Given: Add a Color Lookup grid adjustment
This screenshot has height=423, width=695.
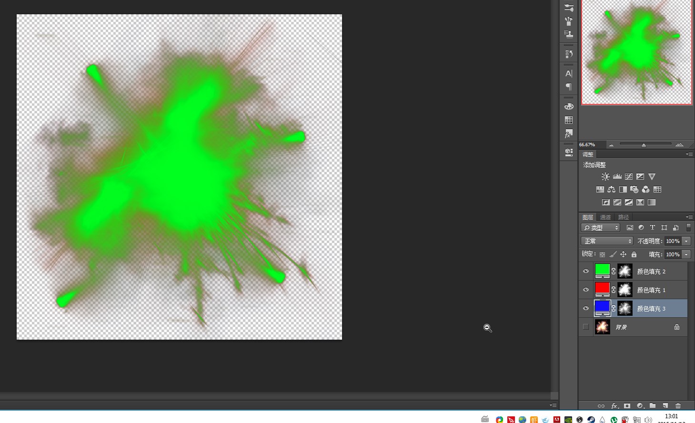Looking at the screenshot, I should pos(657,190).
